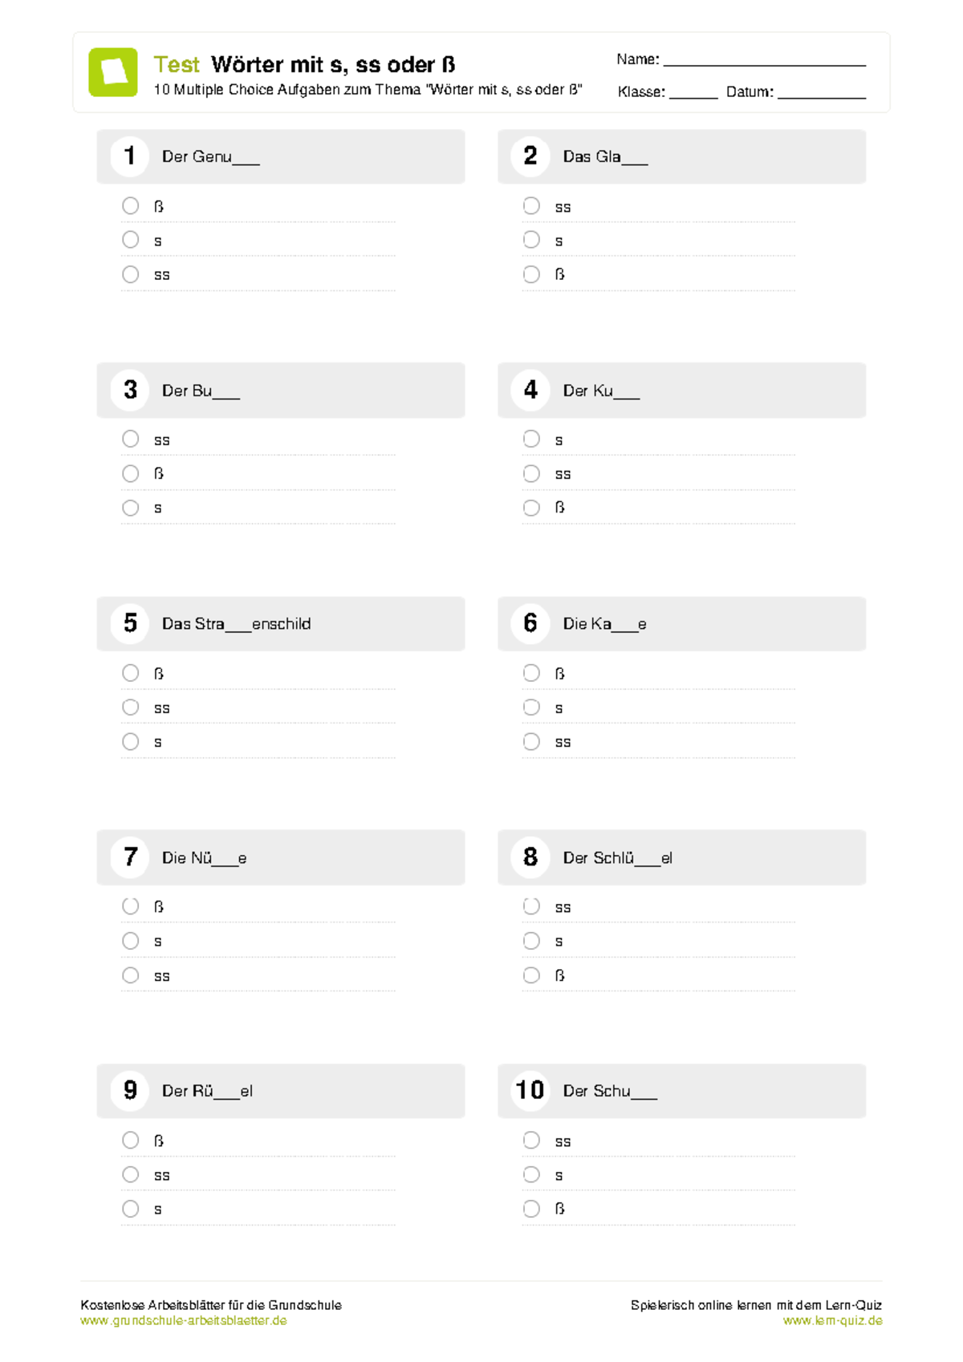Click question number 5 circle badge
This screenshot has width=963, height=1362.
pos(130,623)
